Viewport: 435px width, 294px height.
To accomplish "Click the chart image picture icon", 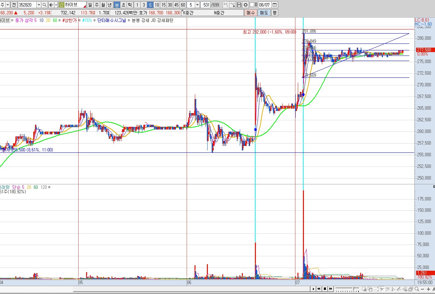I will click(411, 289).
